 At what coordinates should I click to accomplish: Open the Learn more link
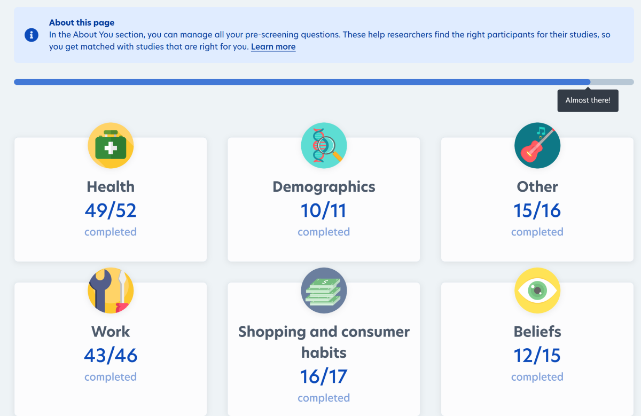[x=273, y=46]
